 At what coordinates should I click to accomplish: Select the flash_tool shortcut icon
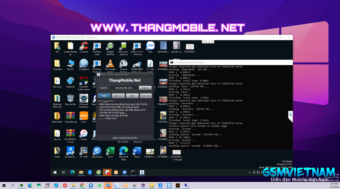click(124, 49)
